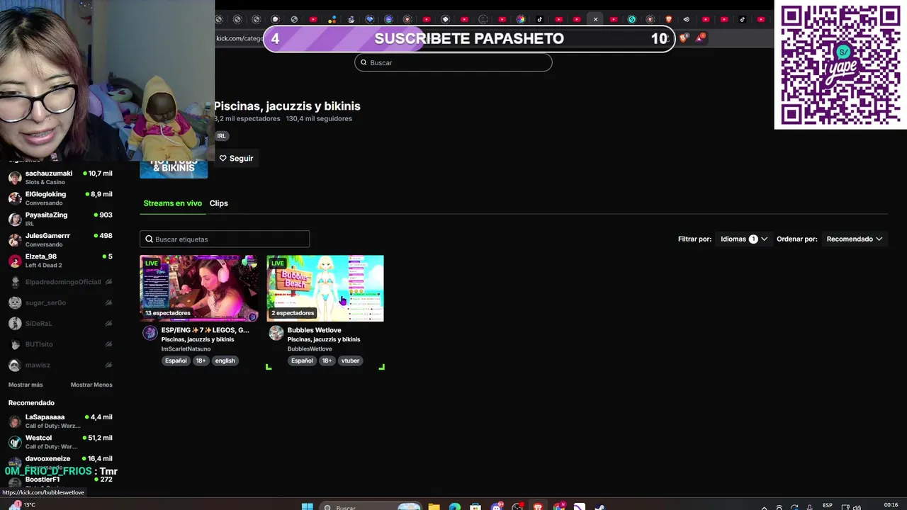
Task: Open offline mawisz avatar
Action: [15, 365]
